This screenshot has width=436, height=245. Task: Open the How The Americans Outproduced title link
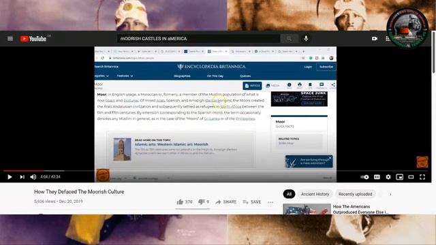[360, 210]
